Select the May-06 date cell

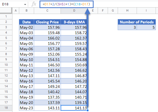click(27, 49)
